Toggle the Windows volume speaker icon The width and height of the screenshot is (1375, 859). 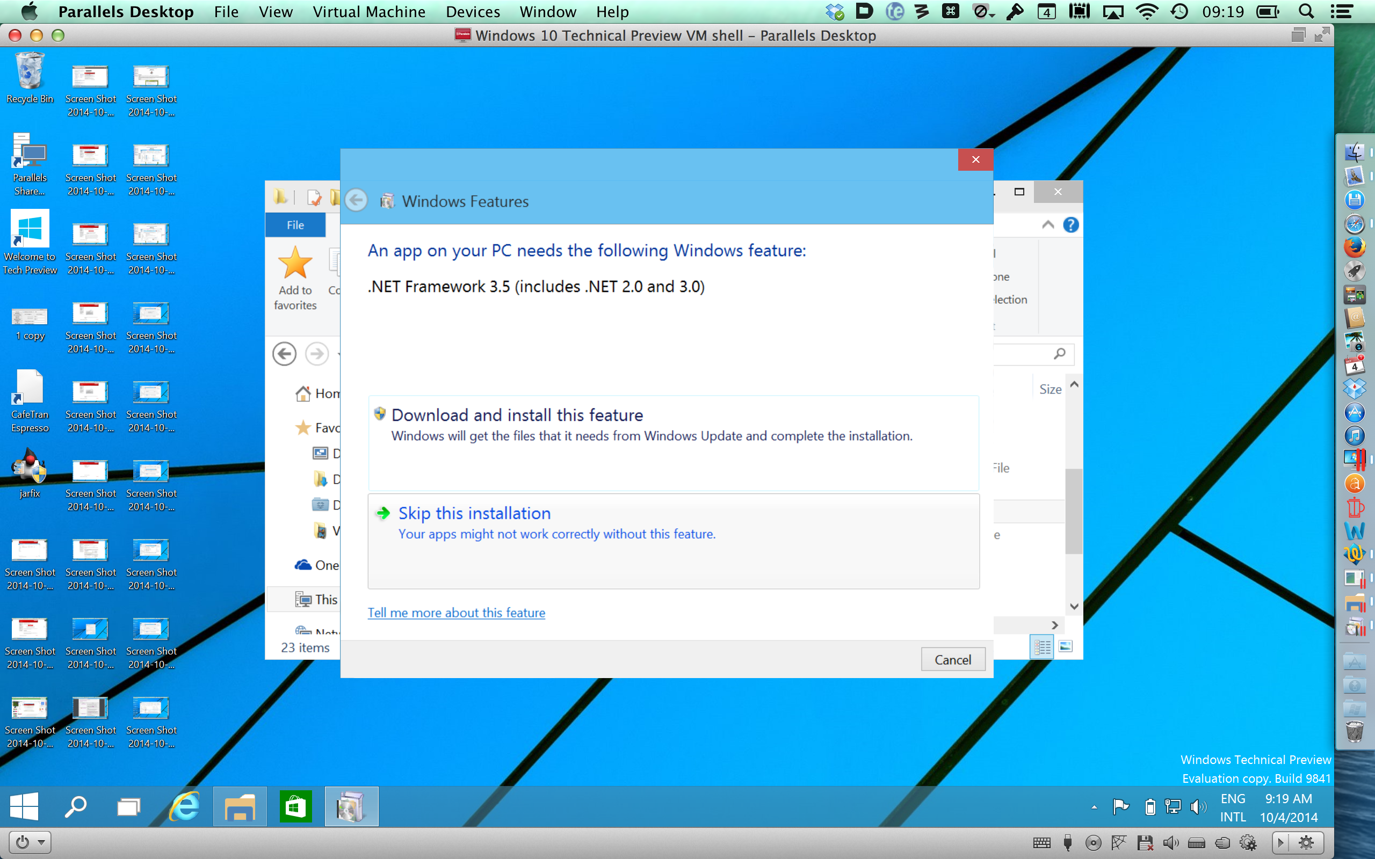[x=1198, y=807]
